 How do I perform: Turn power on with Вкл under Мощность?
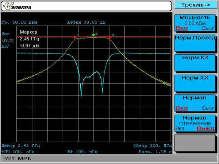click(x=181, y=28)
